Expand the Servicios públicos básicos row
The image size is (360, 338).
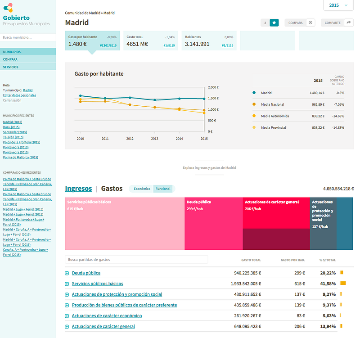(67, 284)
